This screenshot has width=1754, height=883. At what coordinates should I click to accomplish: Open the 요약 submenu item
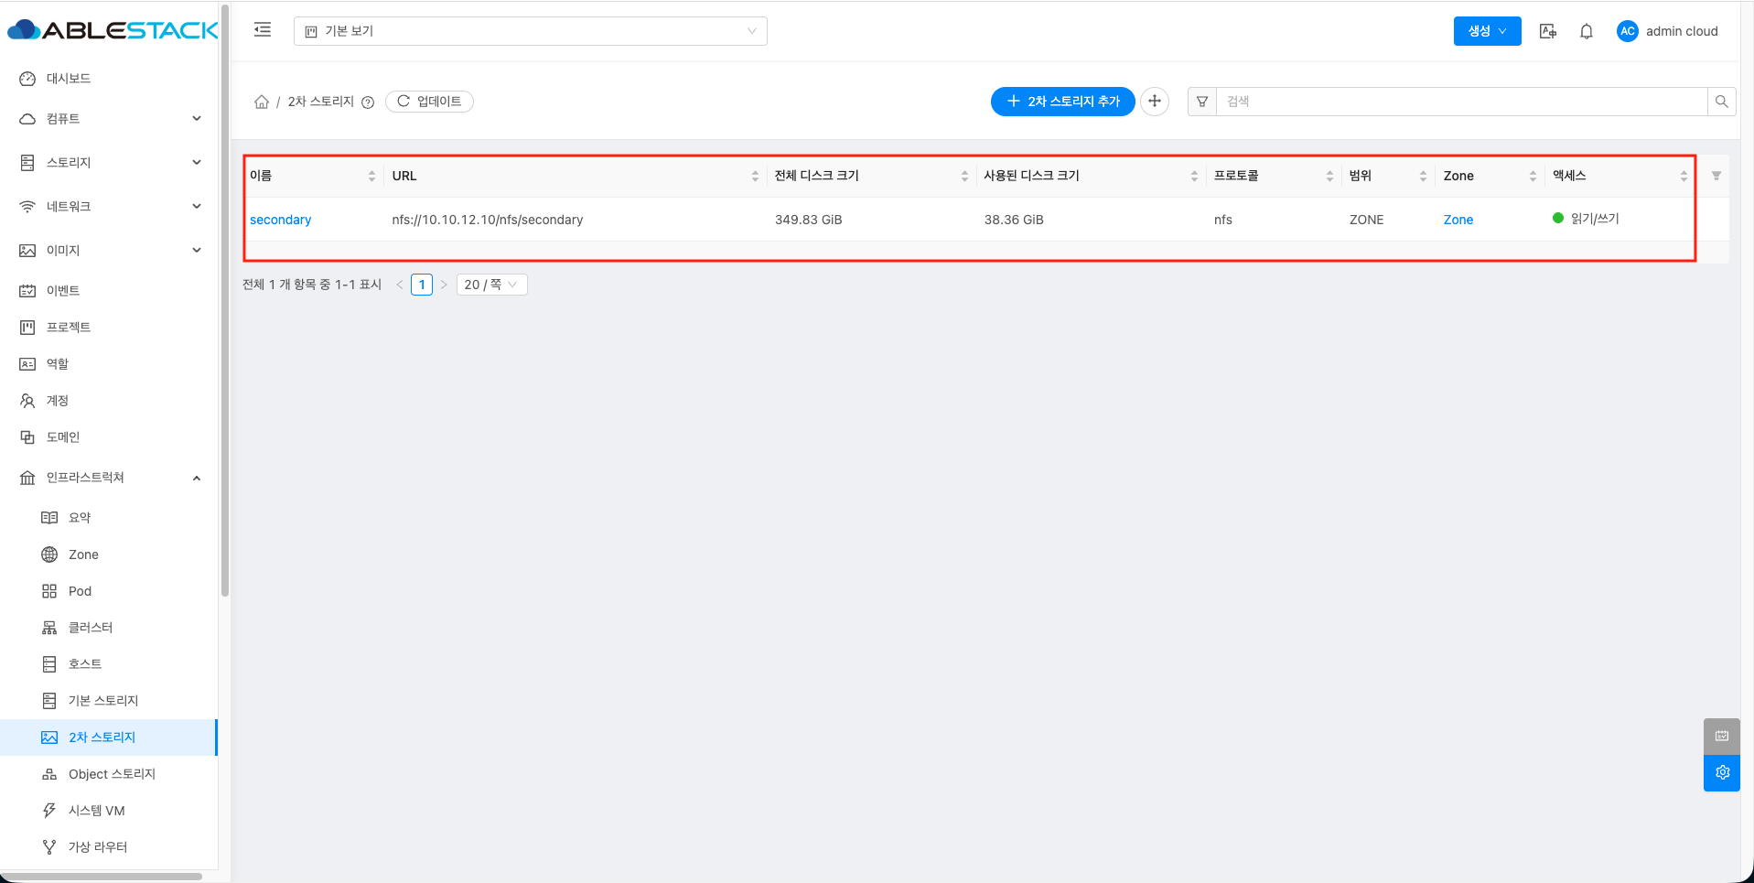point(110,518)
